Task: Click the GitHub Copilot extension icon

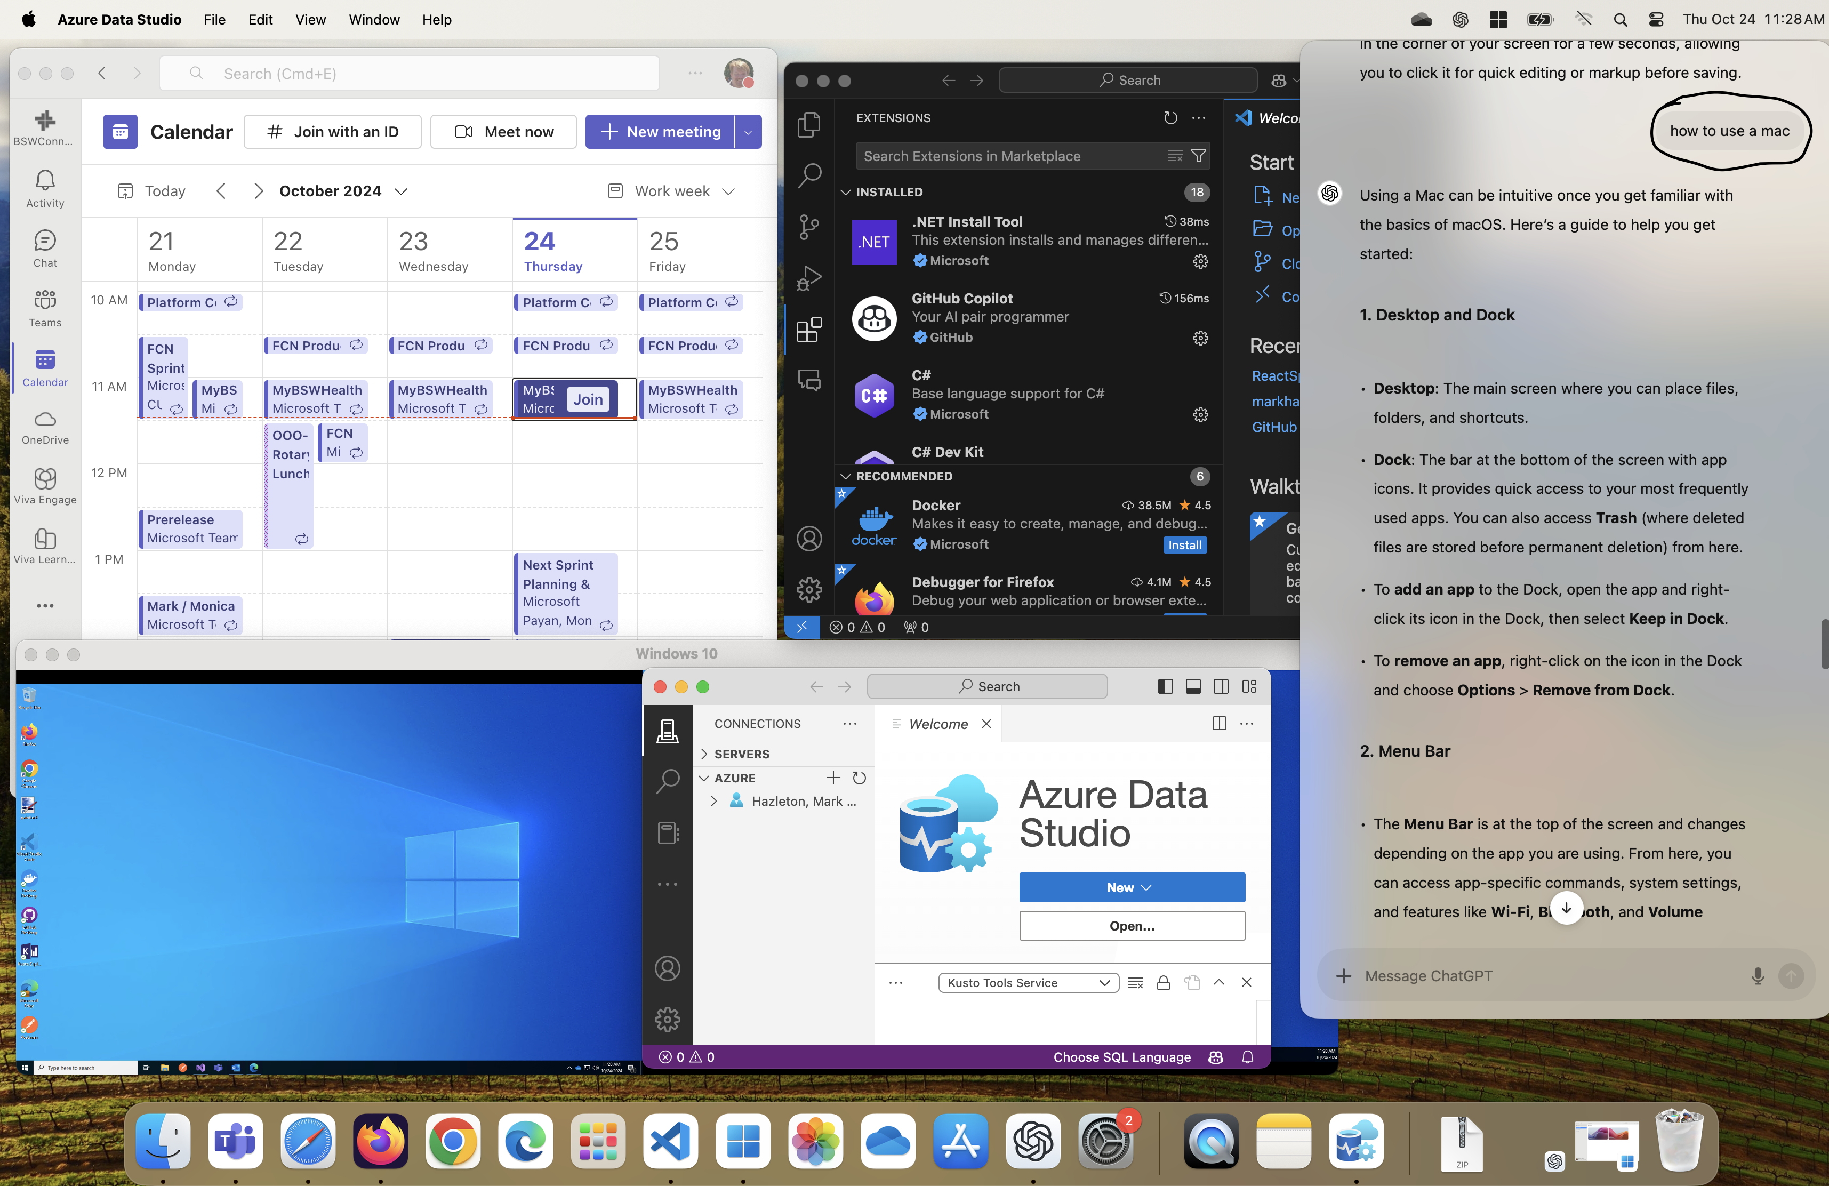Action: point(875,316)
